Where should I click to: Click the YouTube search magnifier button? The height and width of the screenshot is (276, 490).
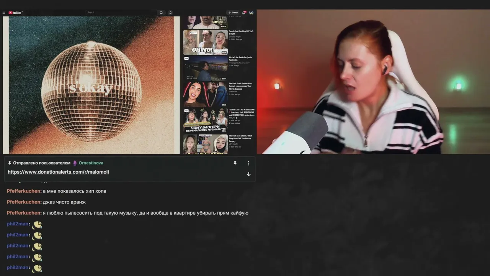tap(161, 13)
